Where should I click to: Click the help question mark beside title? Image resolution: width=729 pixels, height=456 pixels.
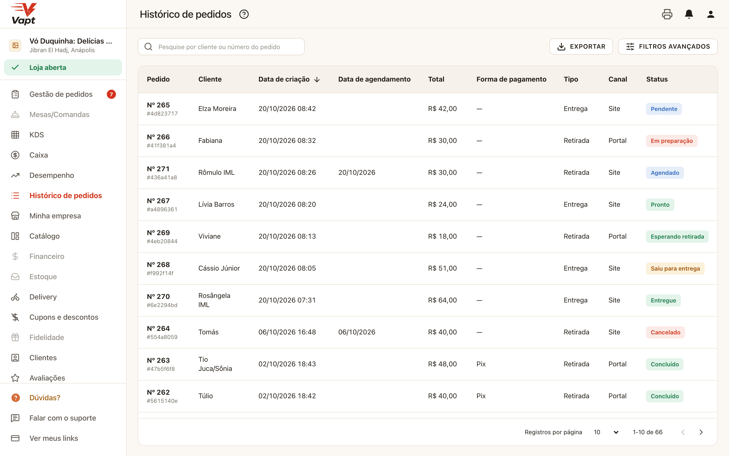[x=244, y=14]
